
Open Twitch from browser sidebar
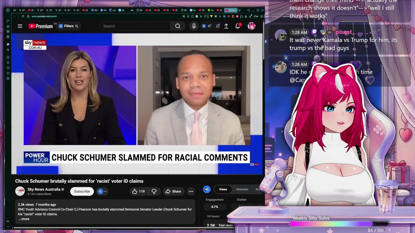click(x=8, y=44)
